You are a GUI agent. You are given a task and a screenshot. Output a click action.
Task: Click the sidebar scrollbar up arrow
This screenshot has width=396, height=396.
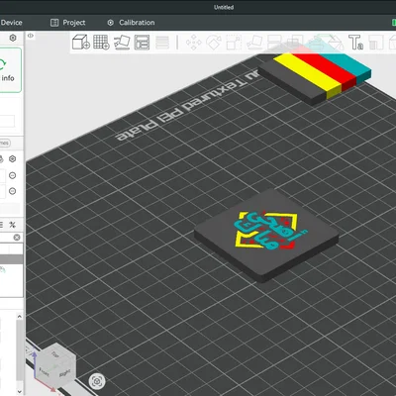click(20, 317)
